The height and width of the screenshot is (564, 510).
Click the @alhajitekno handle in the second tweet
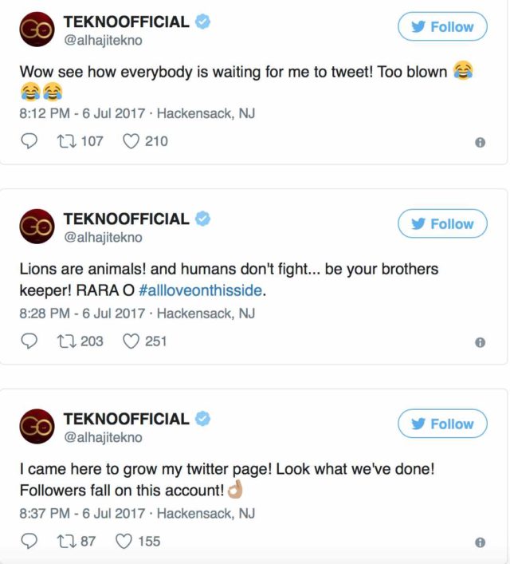(x=103, y=238)
